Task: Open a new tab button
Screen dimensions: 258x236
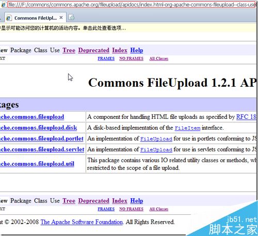Action: [71, 18]
